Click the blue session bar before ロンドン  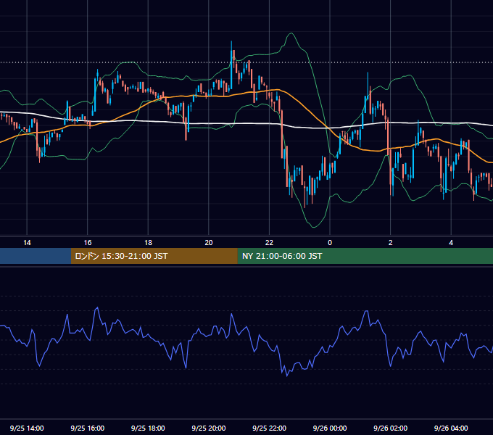click(36, 256)
